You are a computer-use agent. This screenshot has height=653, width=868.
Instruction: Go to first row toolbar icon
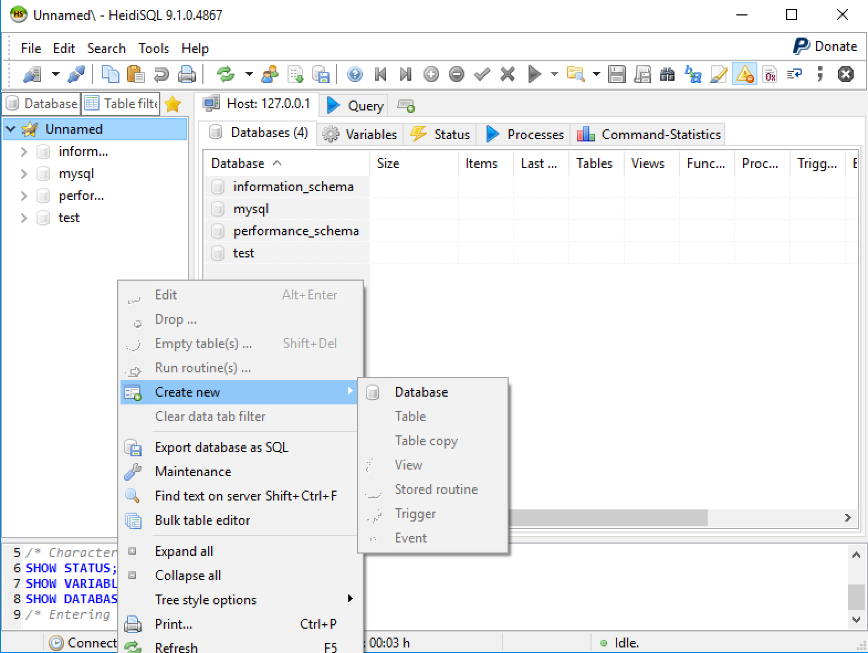tap(380, 74)
